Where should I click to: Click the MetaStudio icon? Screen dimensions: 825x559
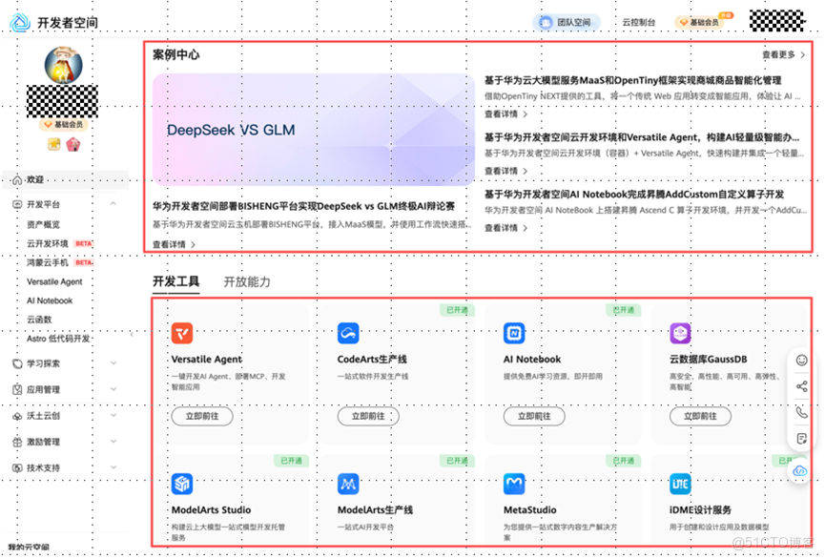pos(514,484)
